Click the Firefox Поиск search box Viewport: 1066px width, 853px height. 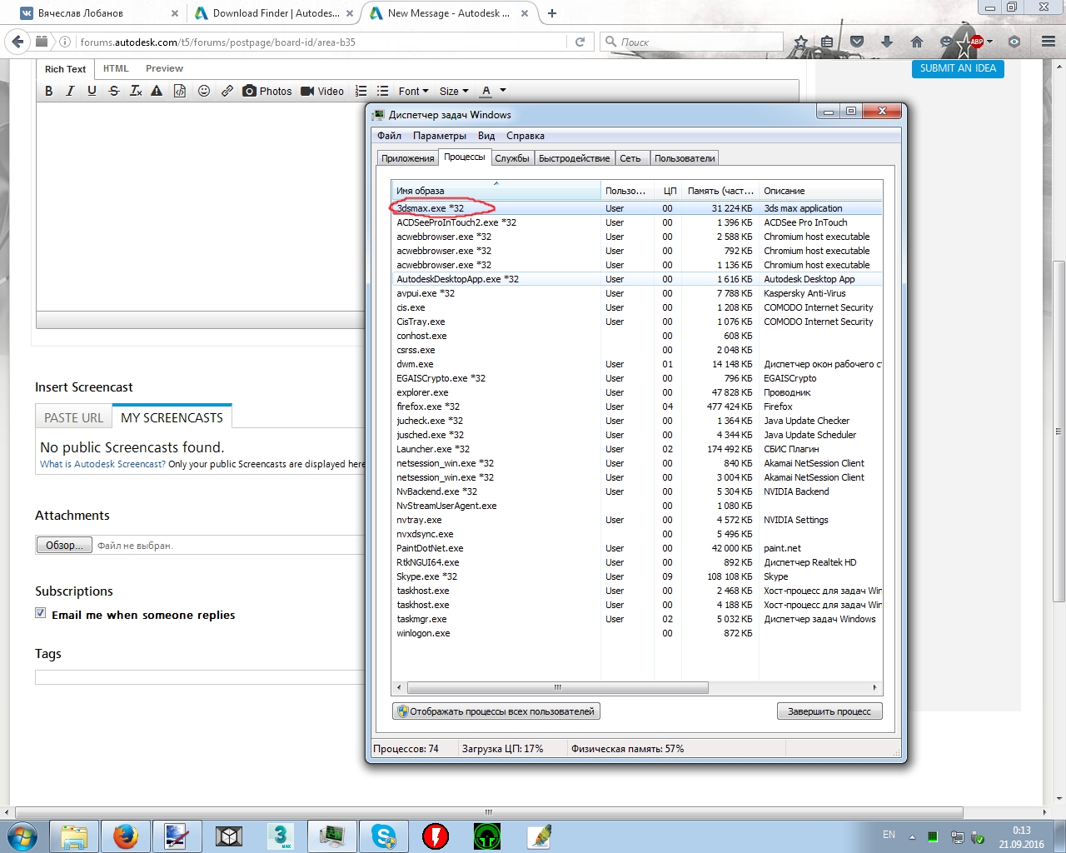[691, 42]
